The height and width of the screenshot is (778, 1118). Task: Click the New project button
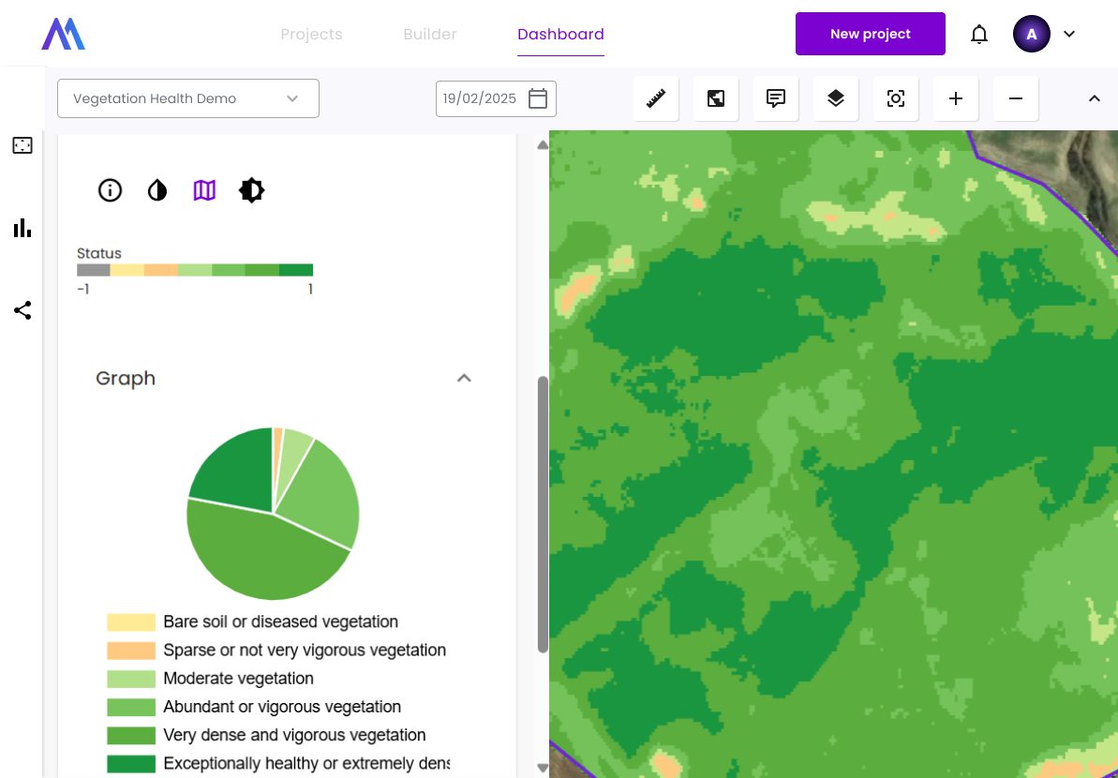(x=870, y=35)
